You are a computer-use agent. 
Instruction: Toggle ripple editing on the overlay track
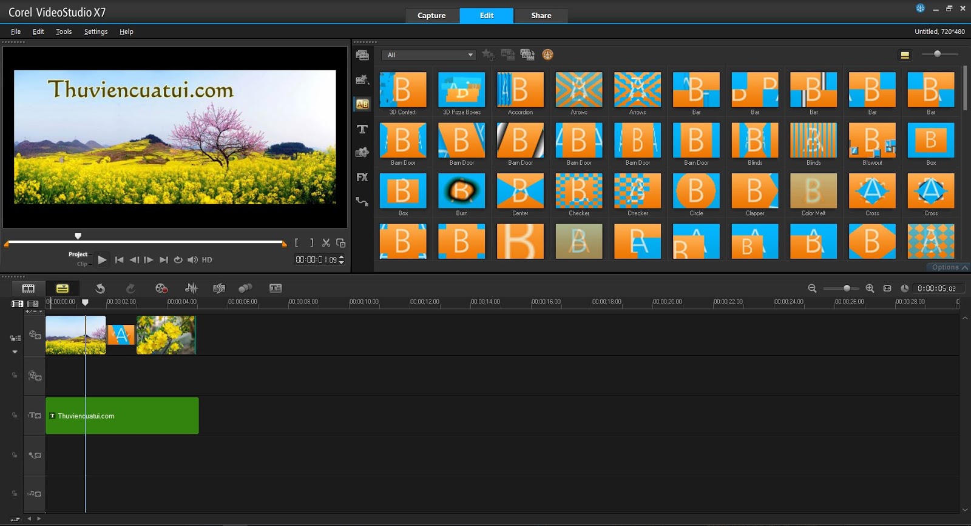15,375
